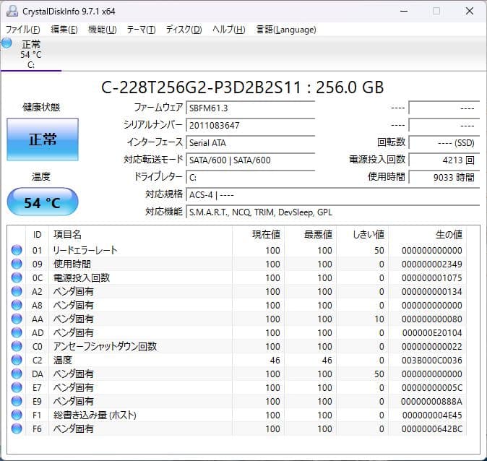This screenshot has width=487, height=461.
Task: Click raw value 0000000642BC
Action: [x=431, y=428]
